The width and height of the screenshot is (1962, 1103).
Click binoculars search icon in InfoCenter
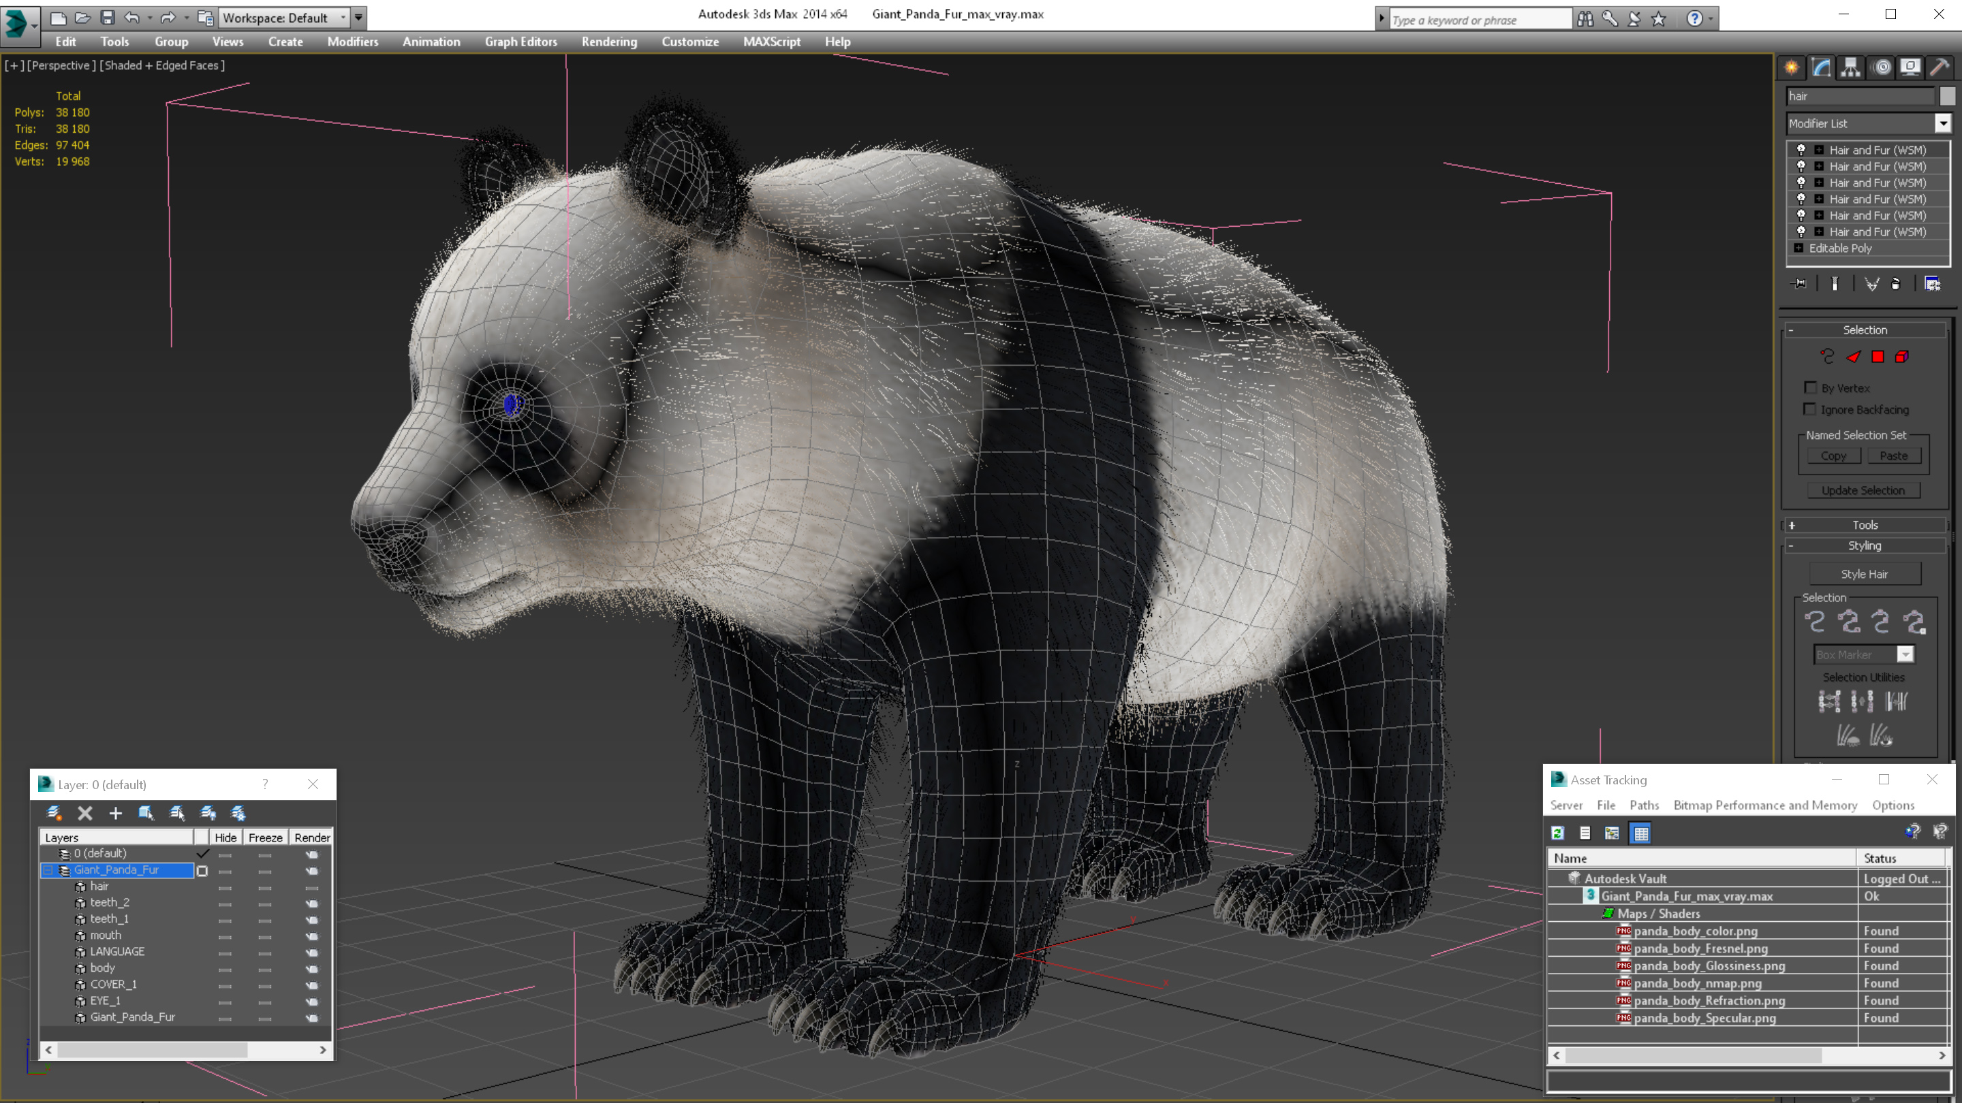[x=1585, y=19]
